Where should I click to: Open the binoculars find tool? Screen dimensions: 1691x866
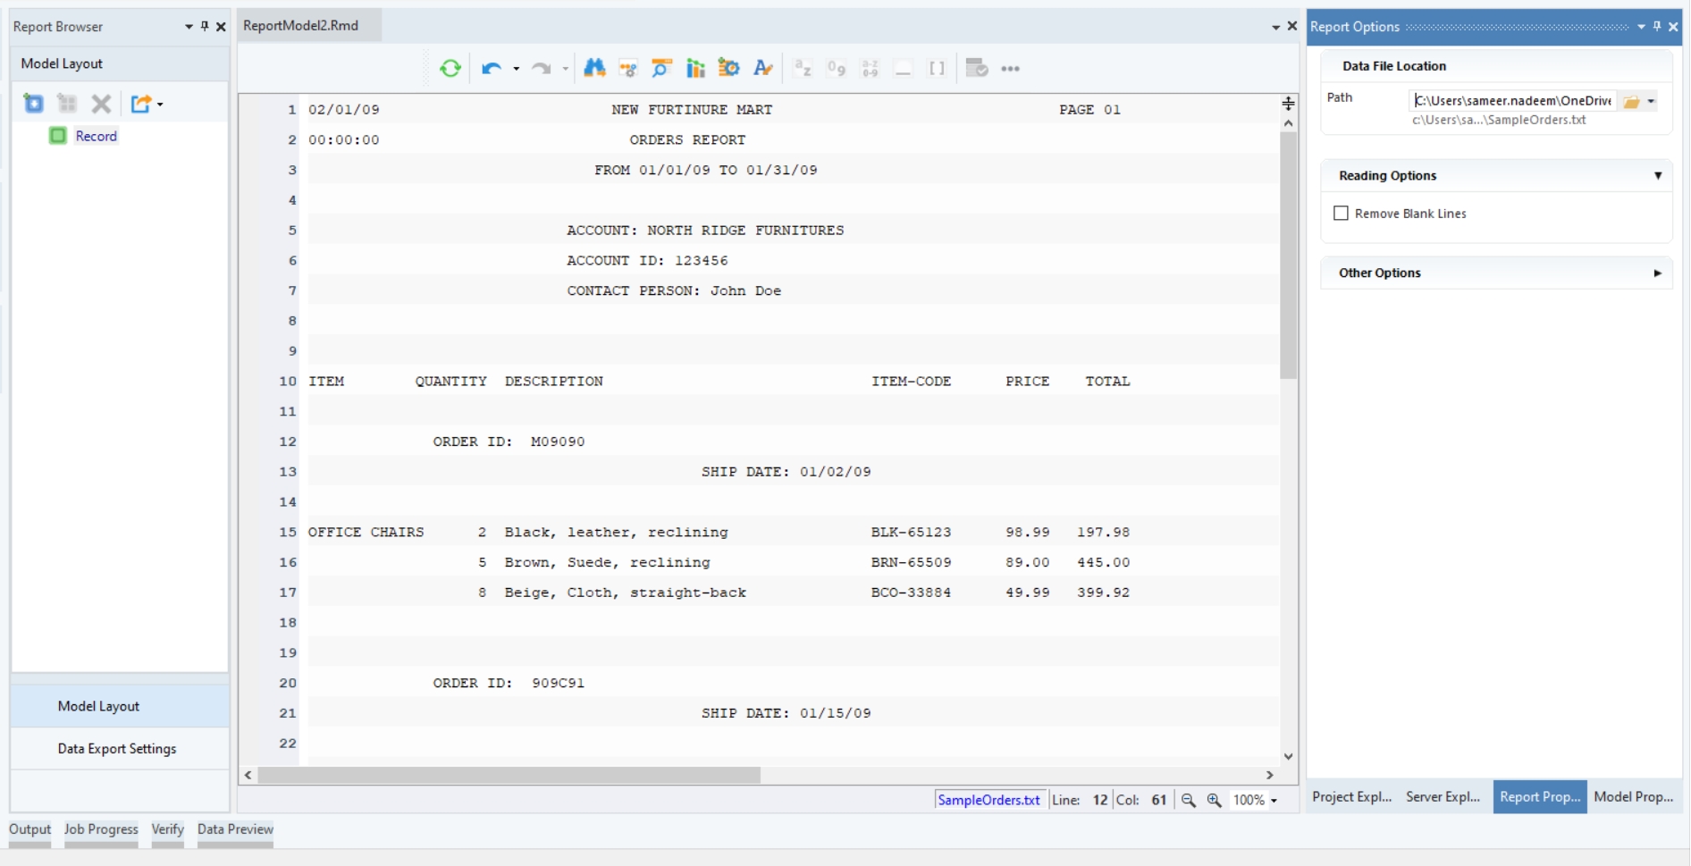point(594,69)
